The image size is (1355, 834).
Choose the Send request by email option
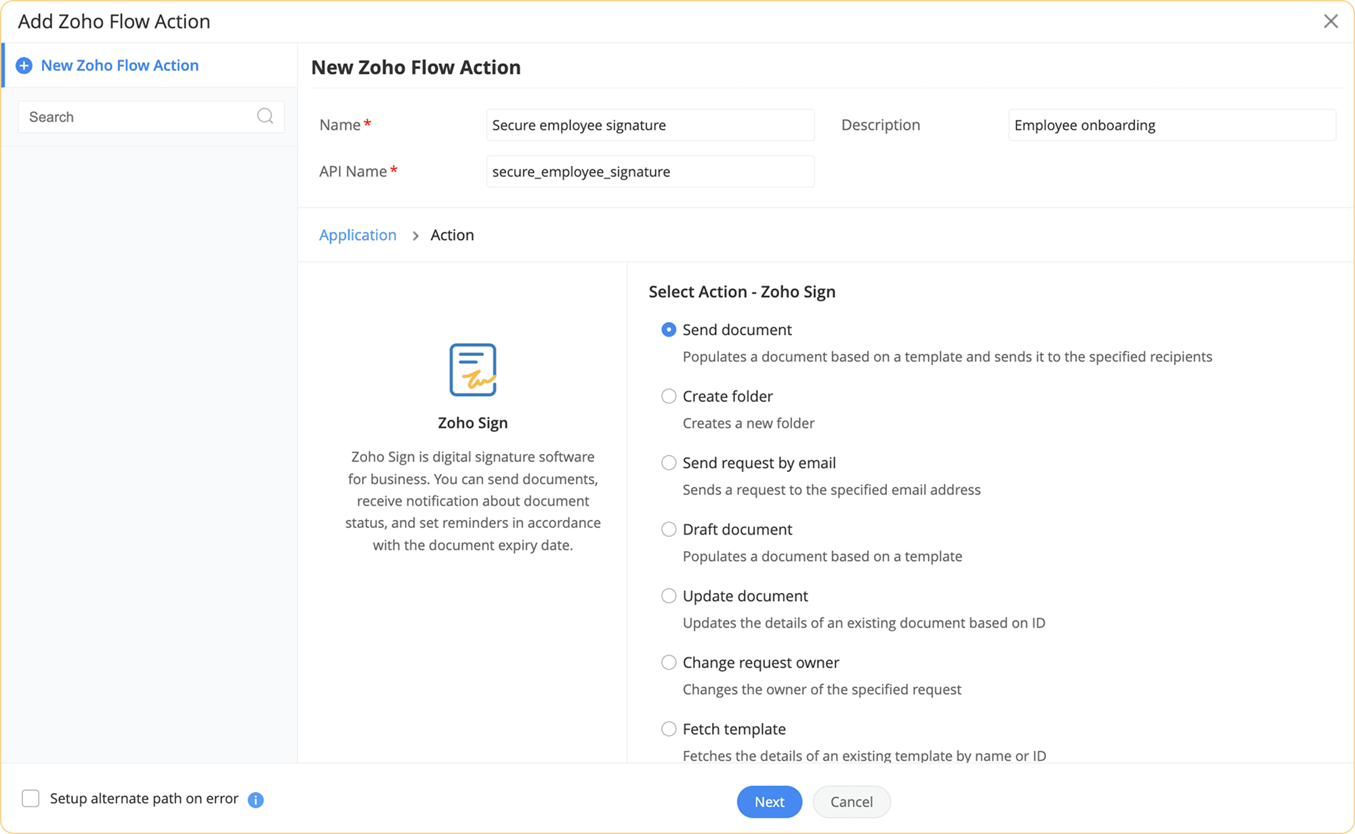click(669, 463)
